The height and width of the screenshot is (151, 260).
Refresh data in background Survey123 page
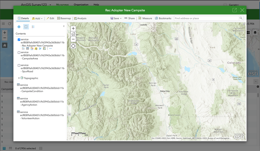10,24
